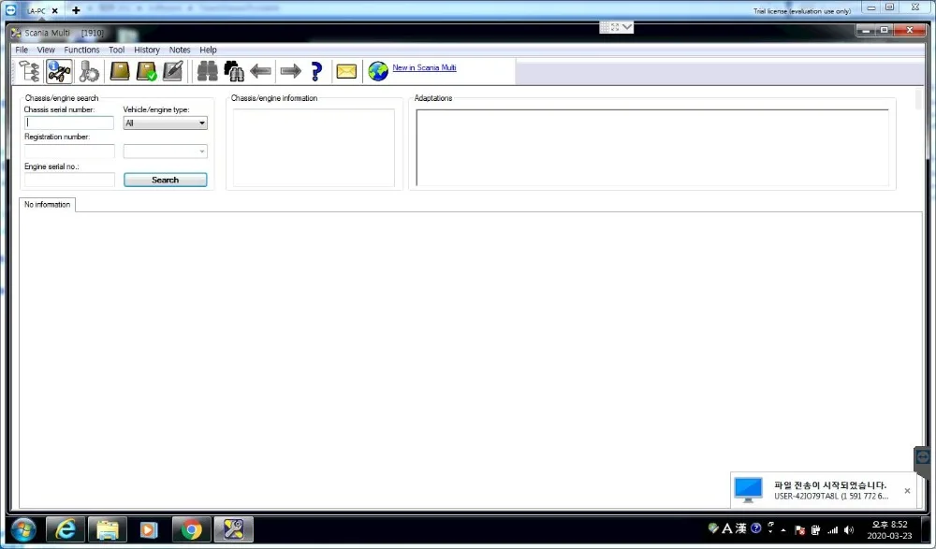Click the Engine serial no. field

click(x=69, y=180)
